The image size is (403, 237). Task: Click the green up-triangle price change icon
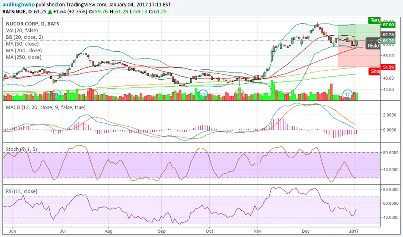tap(50, 12)
